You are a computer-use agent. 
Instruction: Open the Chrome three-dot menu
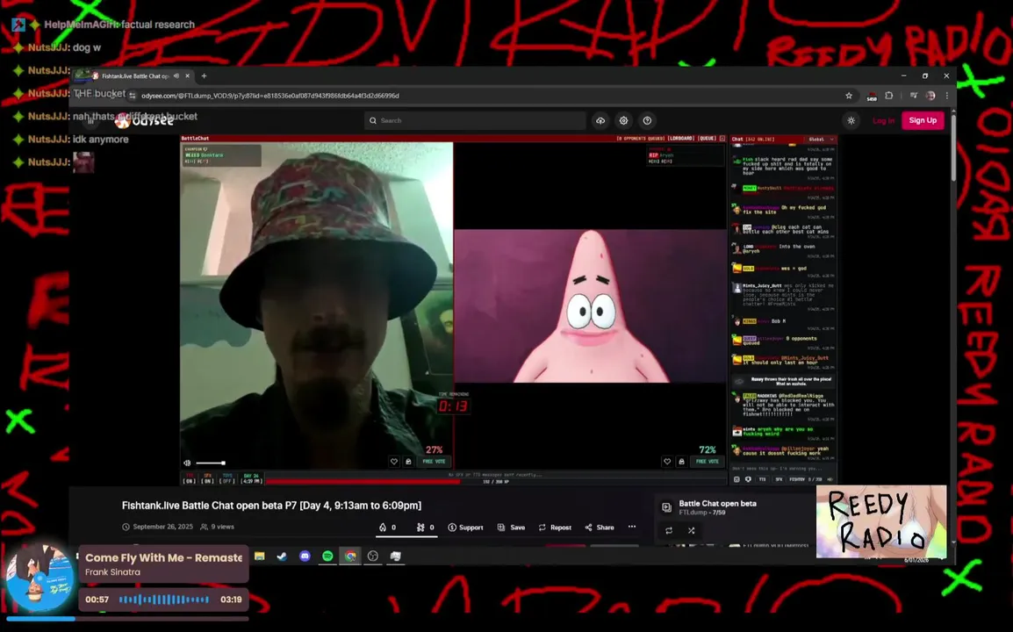[x=947, y=96]
